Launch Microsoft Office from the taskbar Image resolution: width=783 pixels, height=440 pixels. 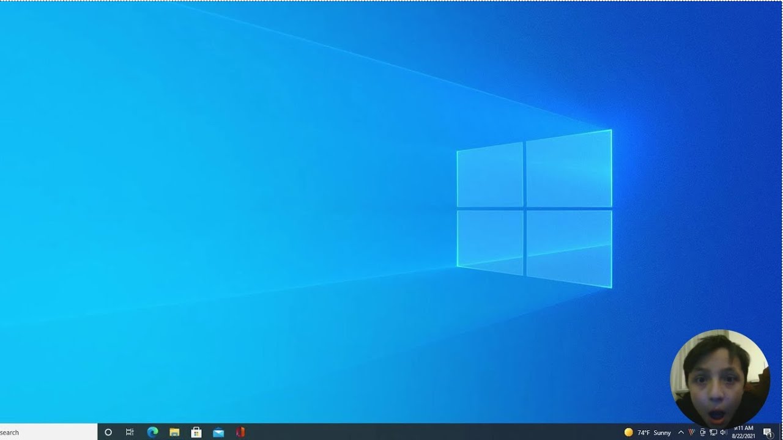pyautogui.click(x=240, y=432)
